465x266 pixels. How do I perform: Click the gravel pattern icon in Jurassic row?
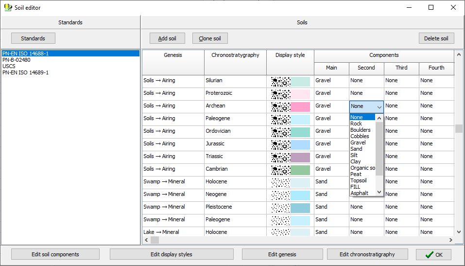click(x=280, y=144)
